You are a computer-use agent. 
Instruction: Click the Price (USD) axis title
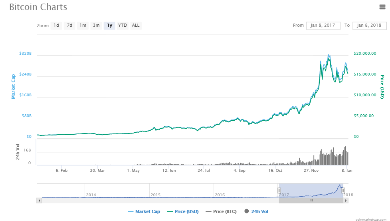(382, 87)
